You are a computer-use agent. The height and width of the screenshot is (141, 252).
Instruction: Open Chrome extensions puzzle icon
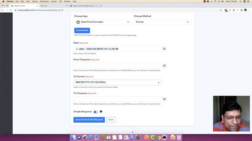tap(241, 10)
